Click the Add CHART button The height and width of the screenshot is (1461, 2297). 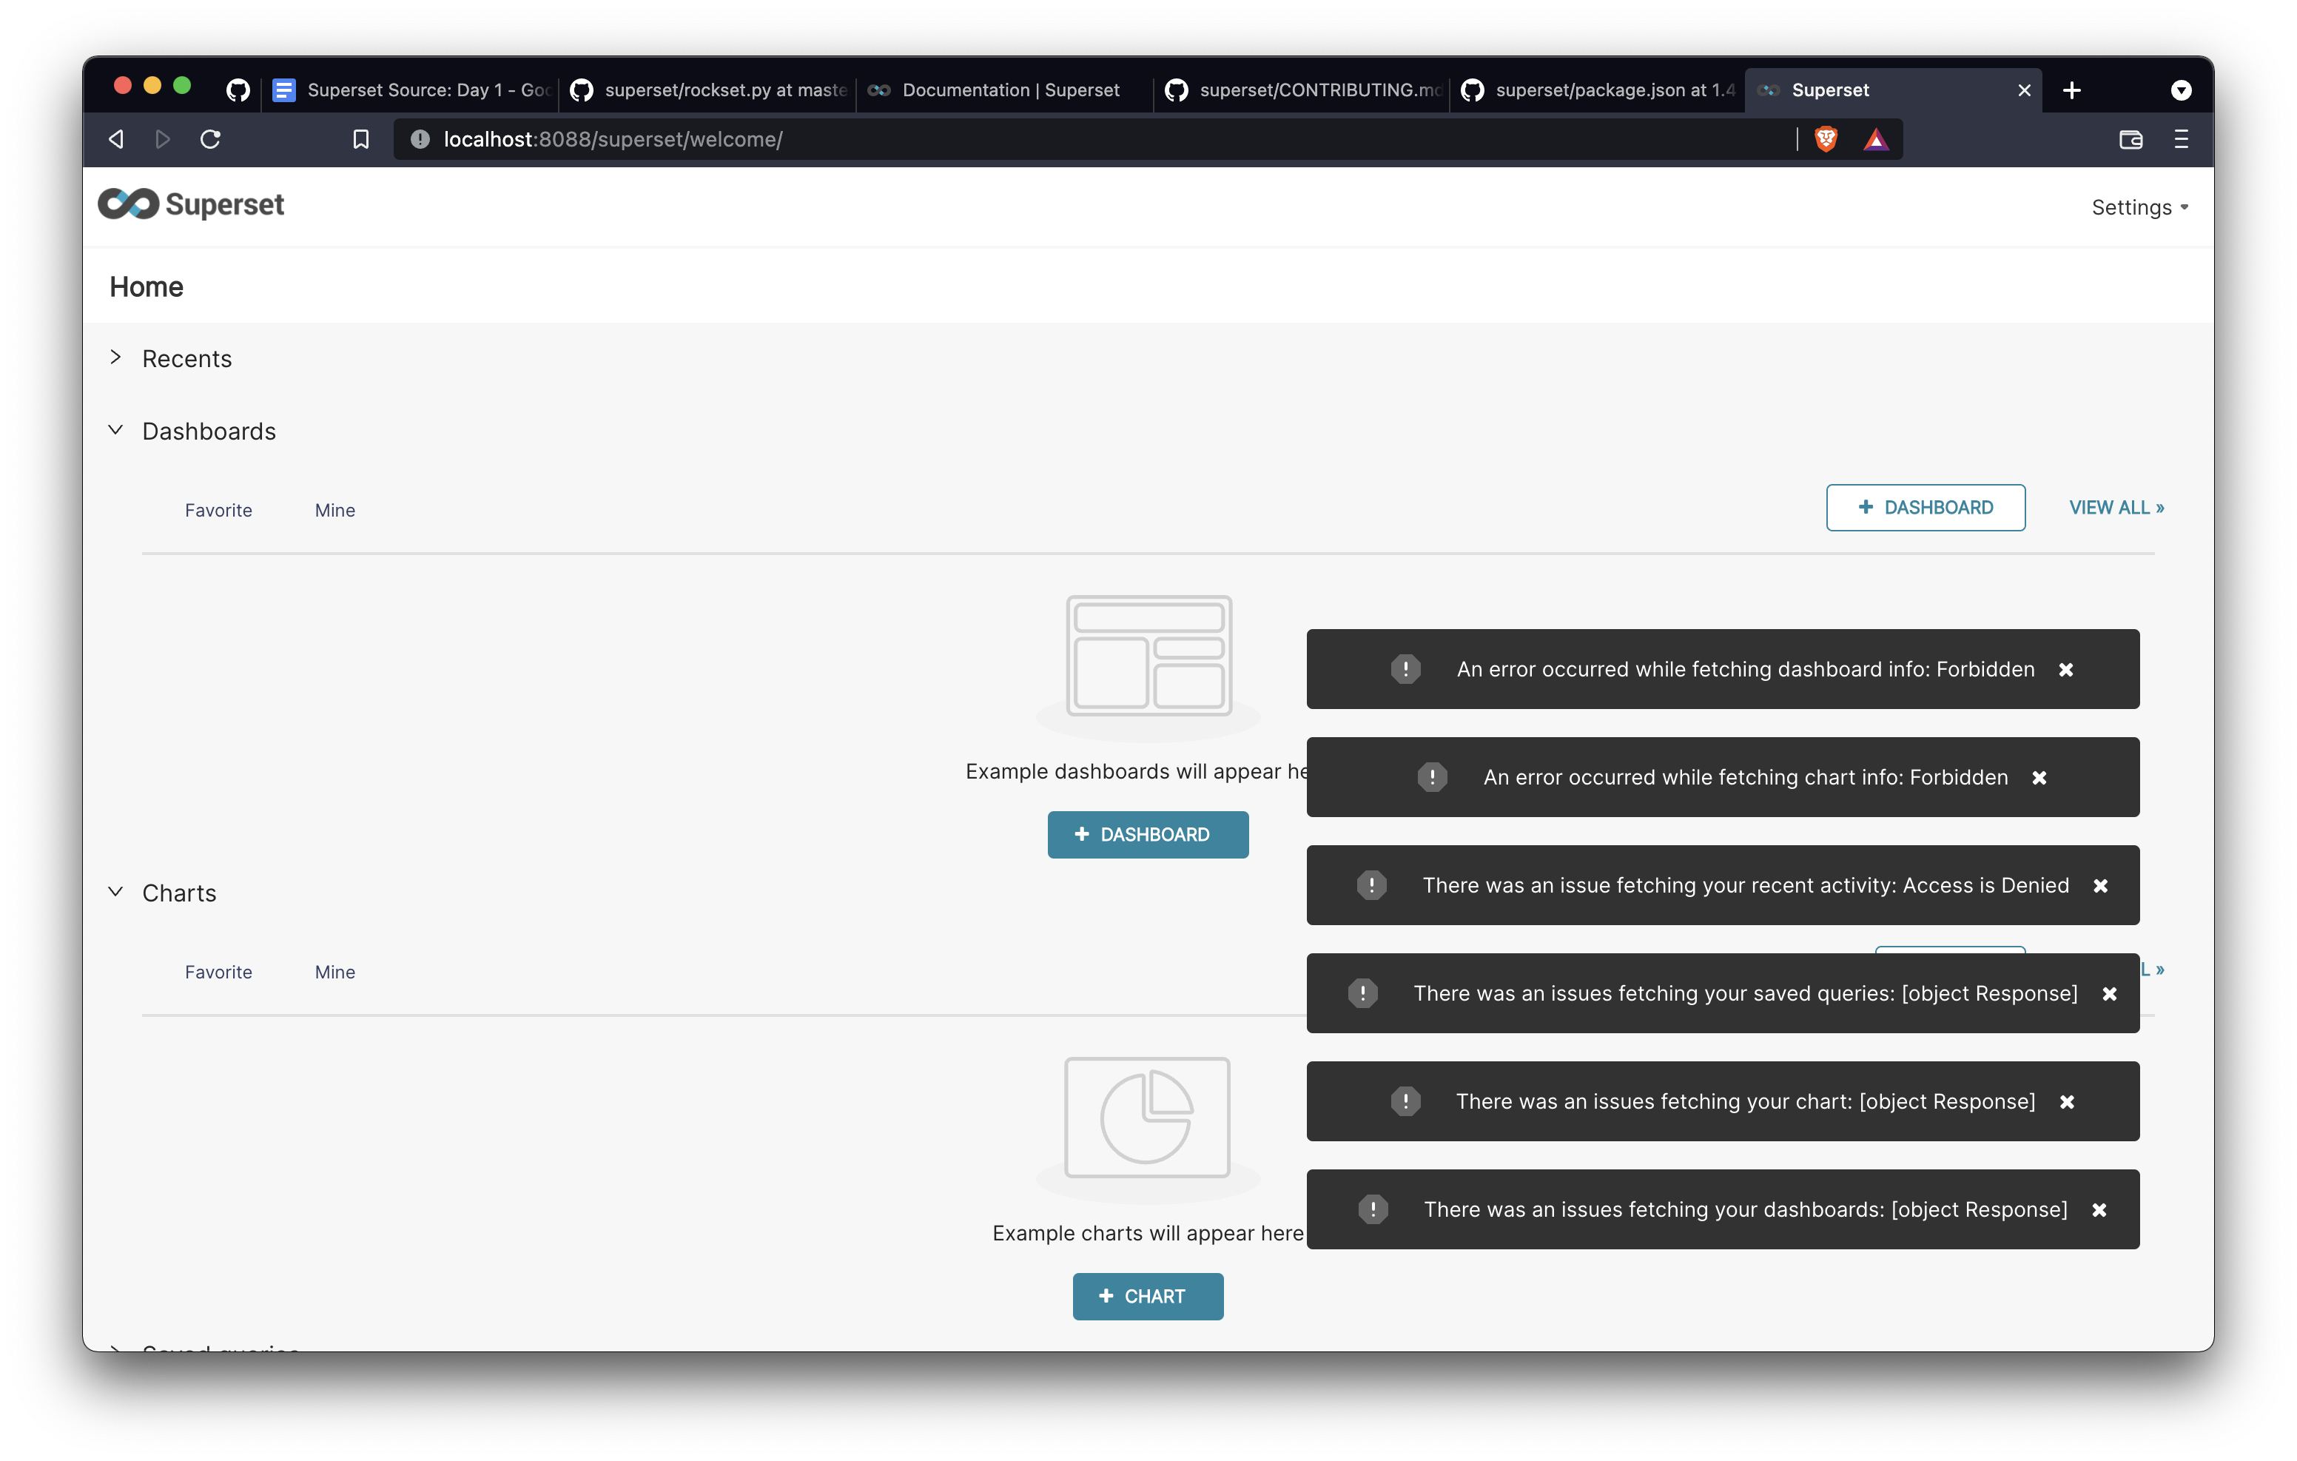point(1148,1294)
